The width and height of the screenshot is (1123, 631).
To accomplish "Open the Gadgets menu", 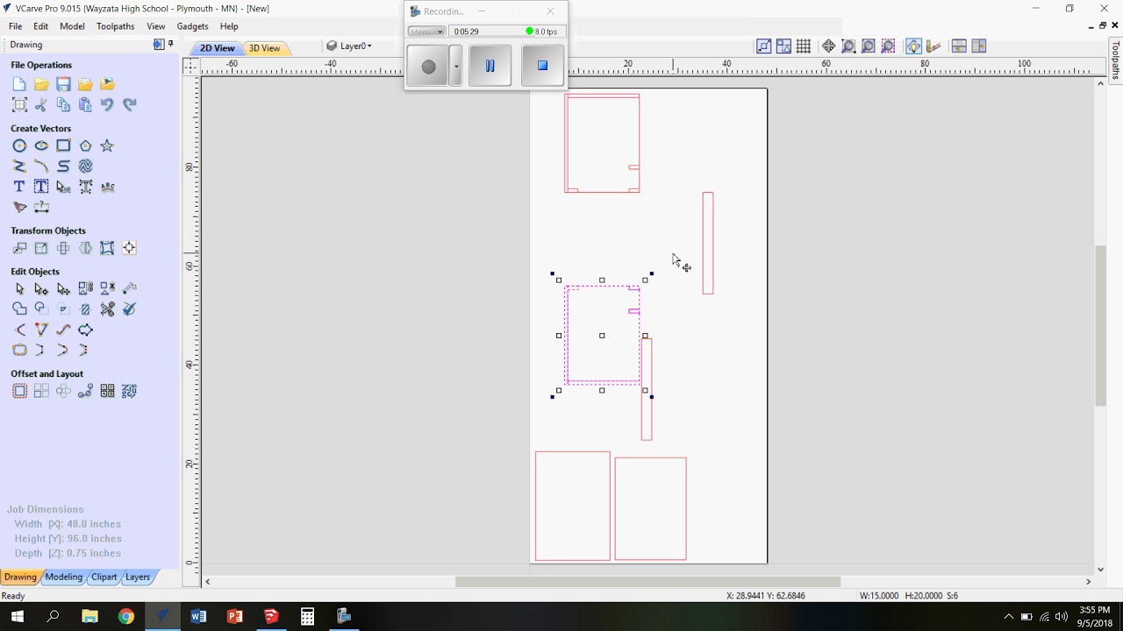I will tap(192, 26).
